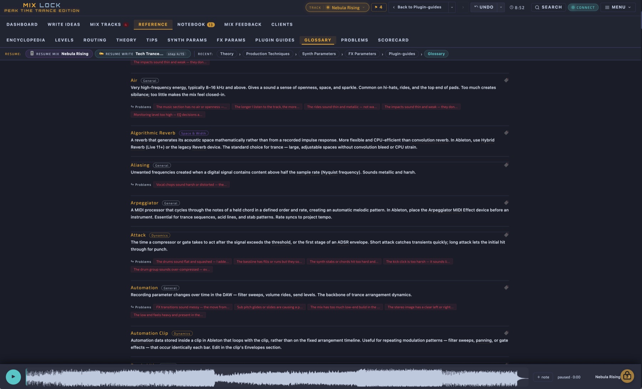
Task: Open recent Theory breadcrumb chip
Action: [227, 54]
